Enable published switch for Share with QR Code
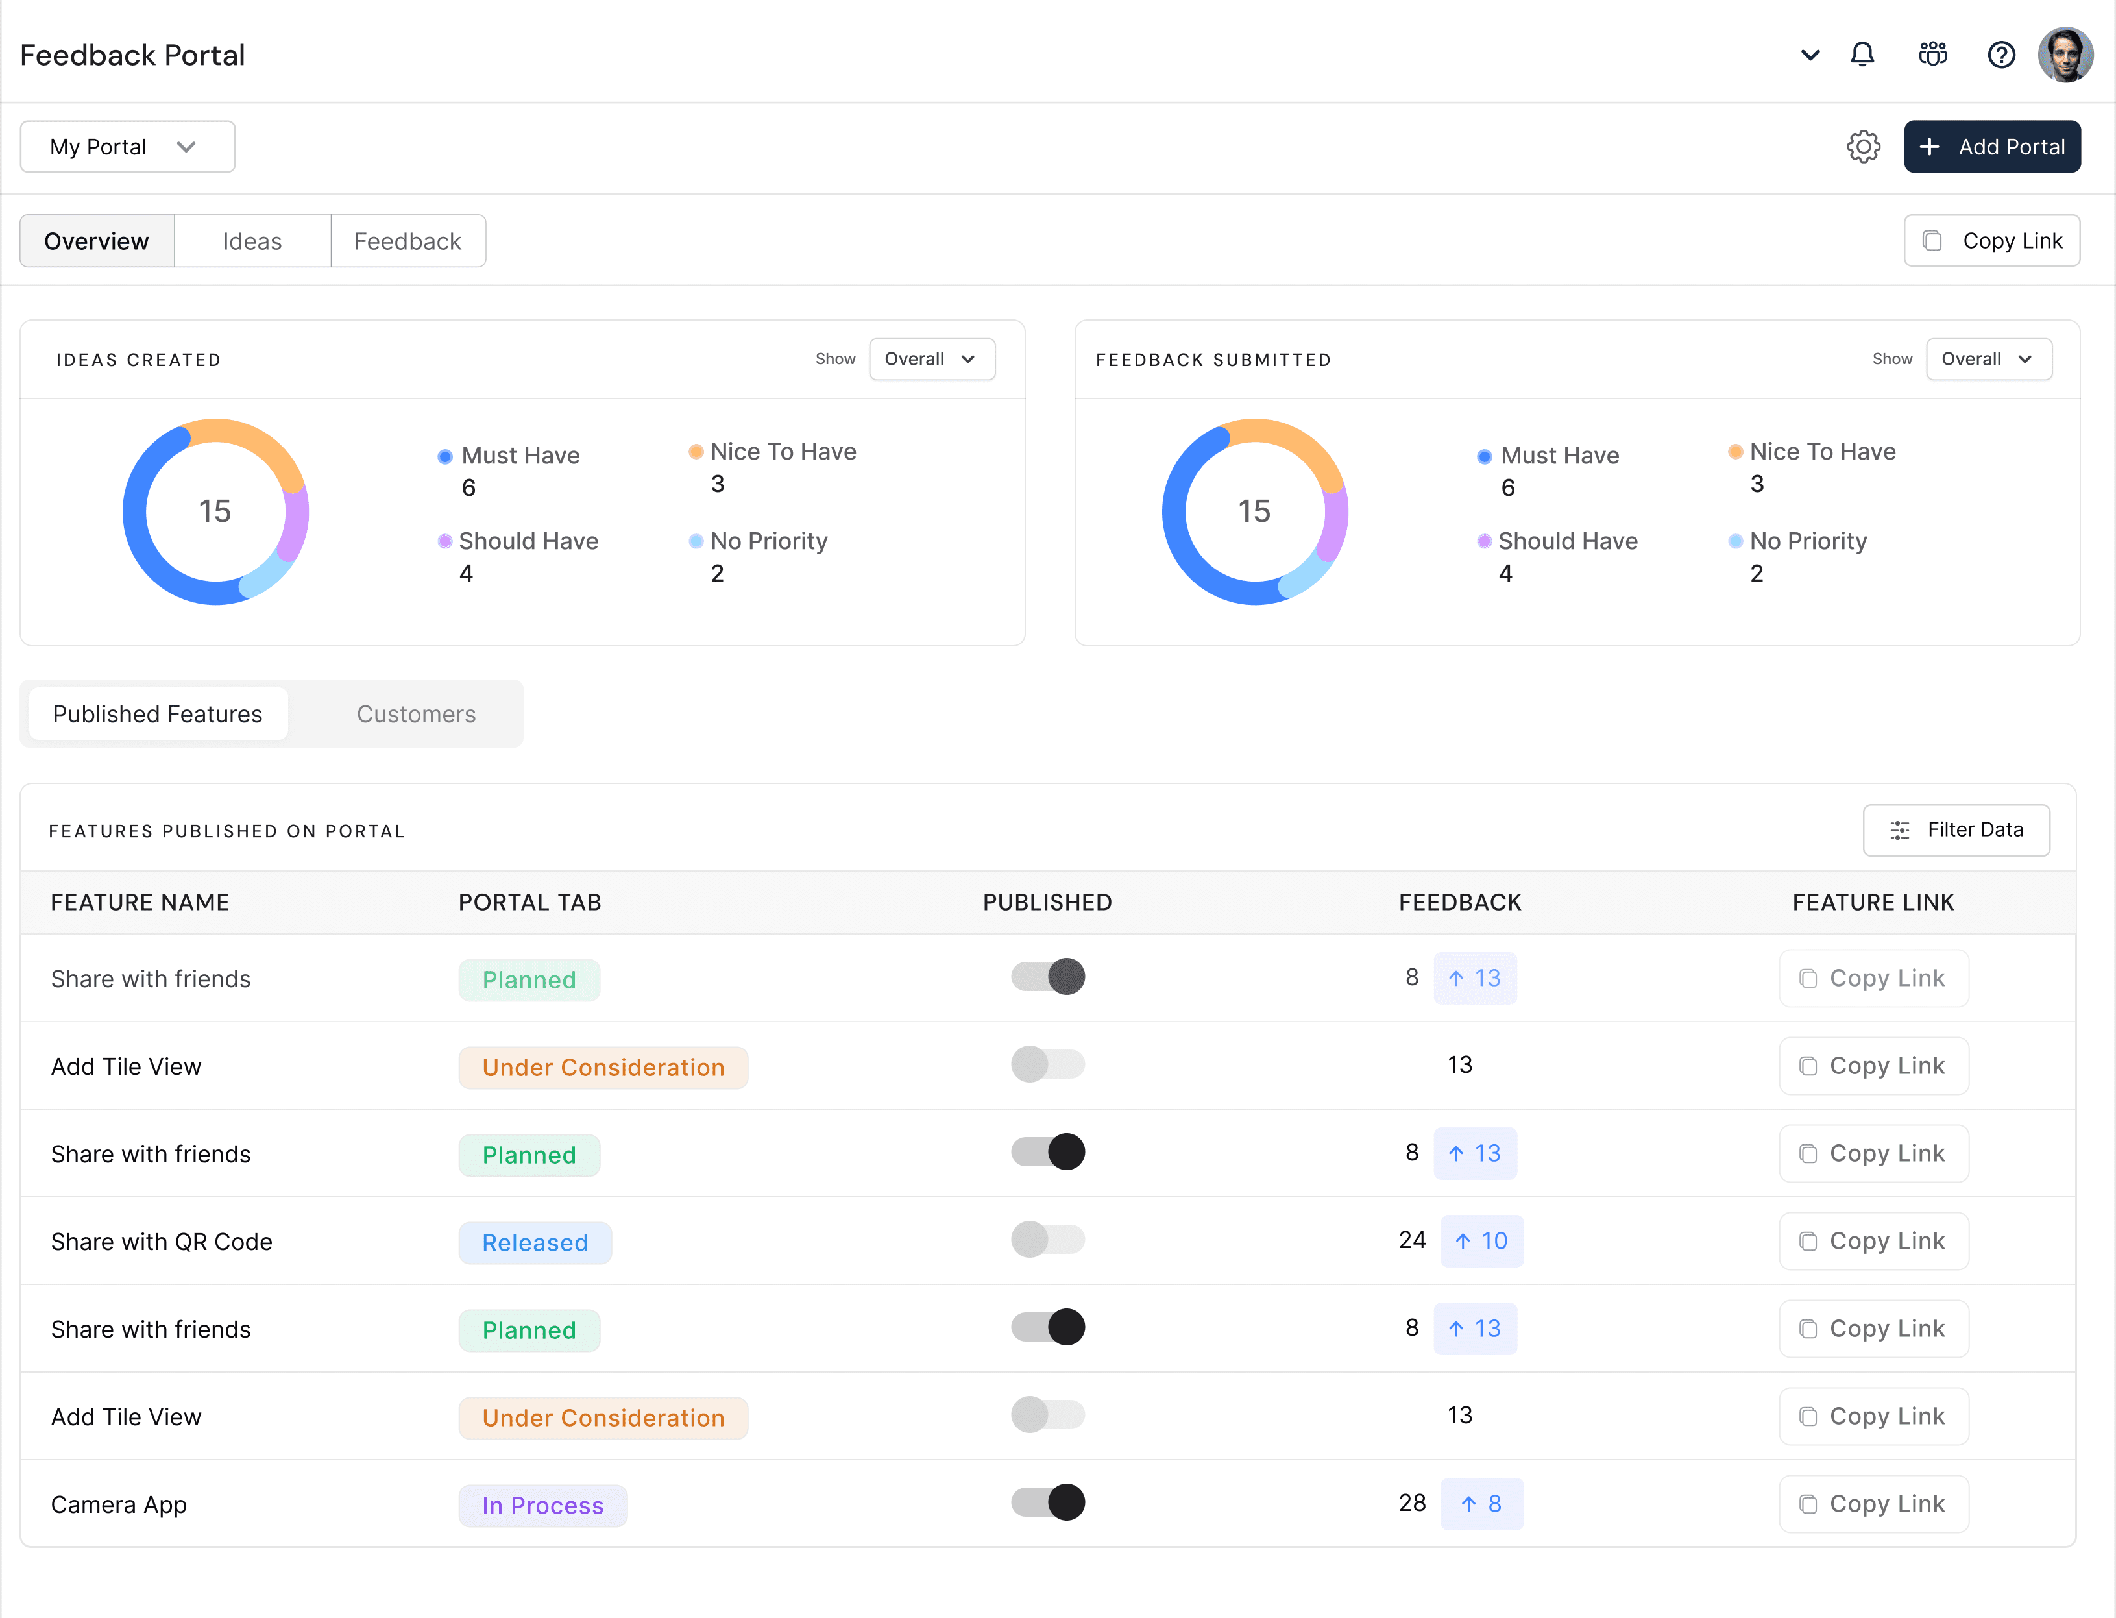The height and width of the screenshot is (1618, 2116). tap(1047, 1240)
